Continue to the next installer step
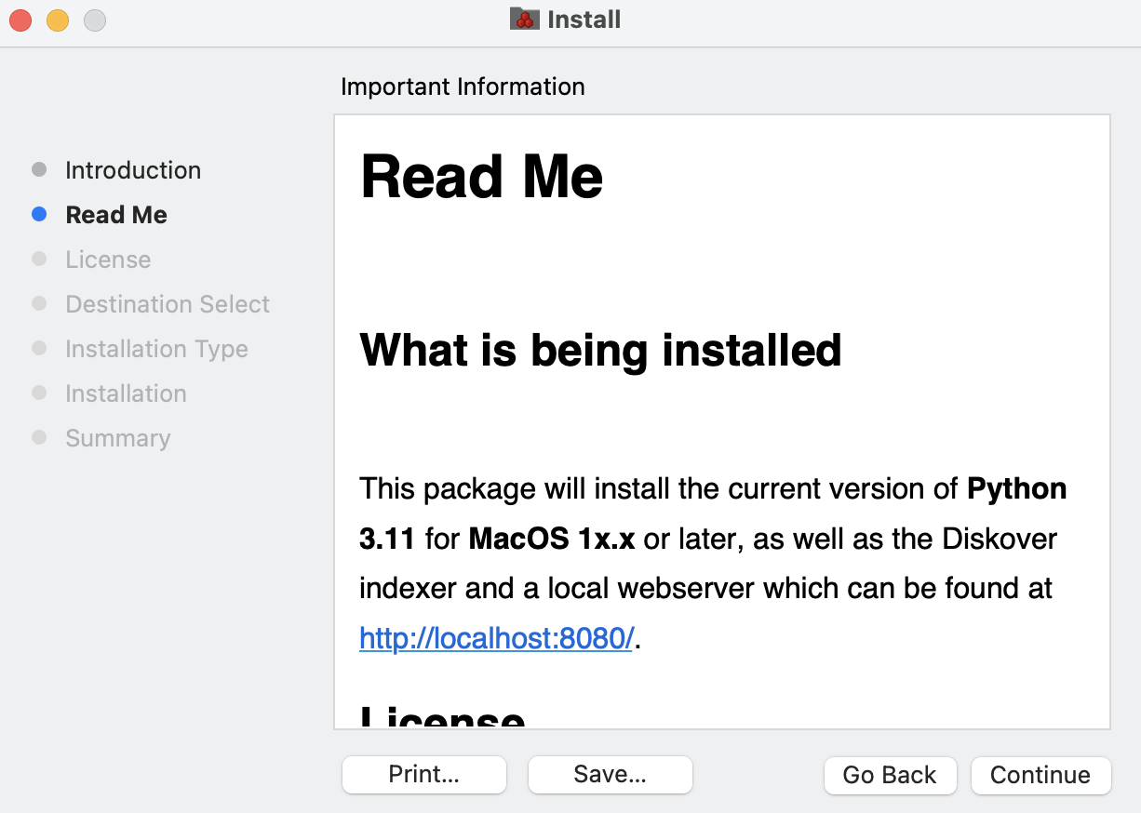 1040,775
